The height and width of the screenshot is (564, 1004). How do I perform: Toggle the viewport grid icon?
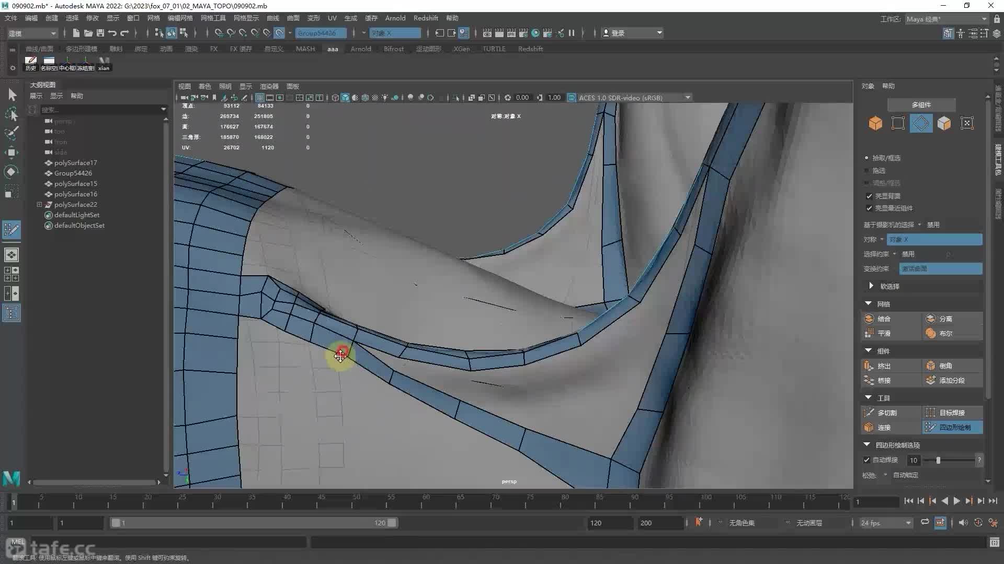click(260, 98)
